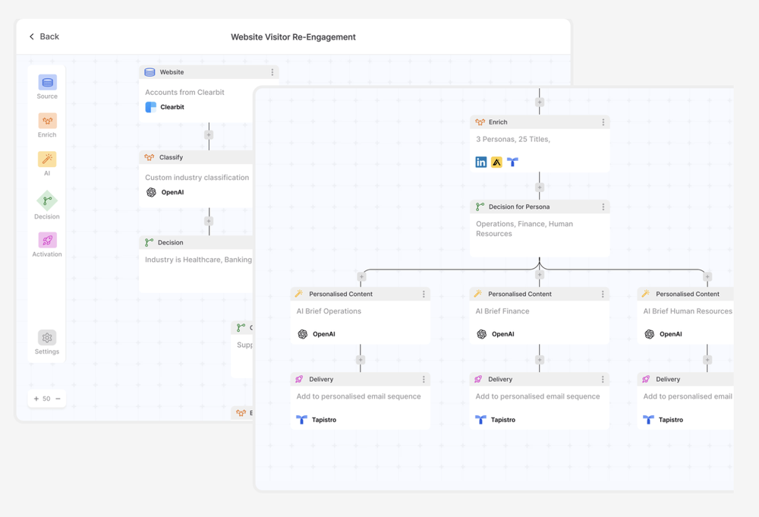Screen dimensions: 759x517
Task: Click Tapistro icon in Human Resources Delivery node
Action: 649,420
